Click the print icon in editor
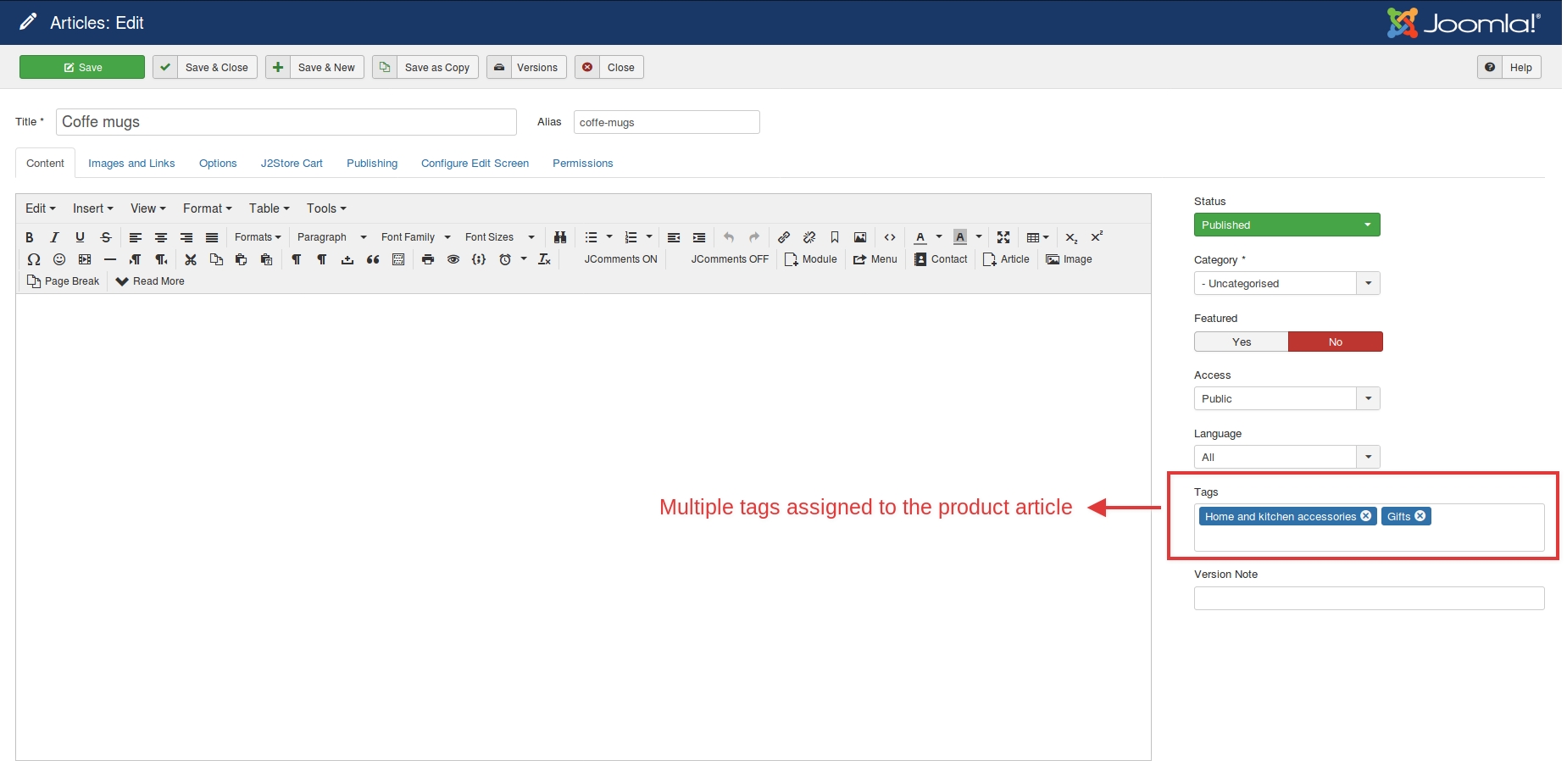Viewport: 1567px width, 761px height. tap(428, 259)
